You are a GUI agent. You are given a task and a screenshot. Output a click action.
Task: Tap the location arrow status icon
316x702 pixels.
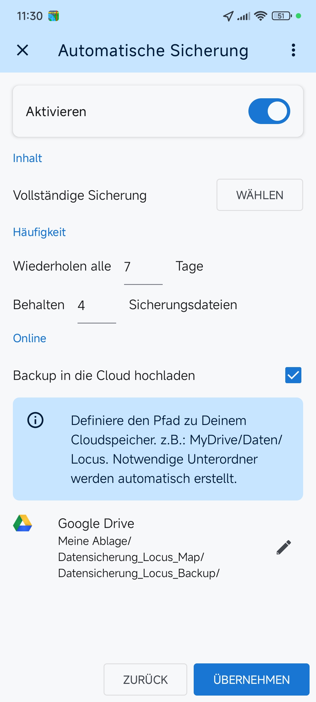tap(228, 16)
